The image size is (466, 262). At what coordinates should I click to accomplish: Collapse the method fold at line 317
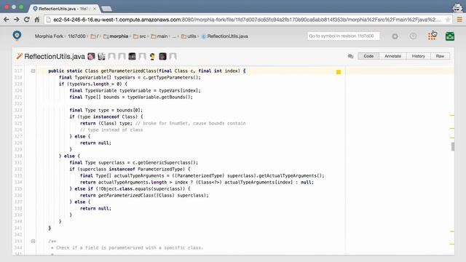click(33, 71)
